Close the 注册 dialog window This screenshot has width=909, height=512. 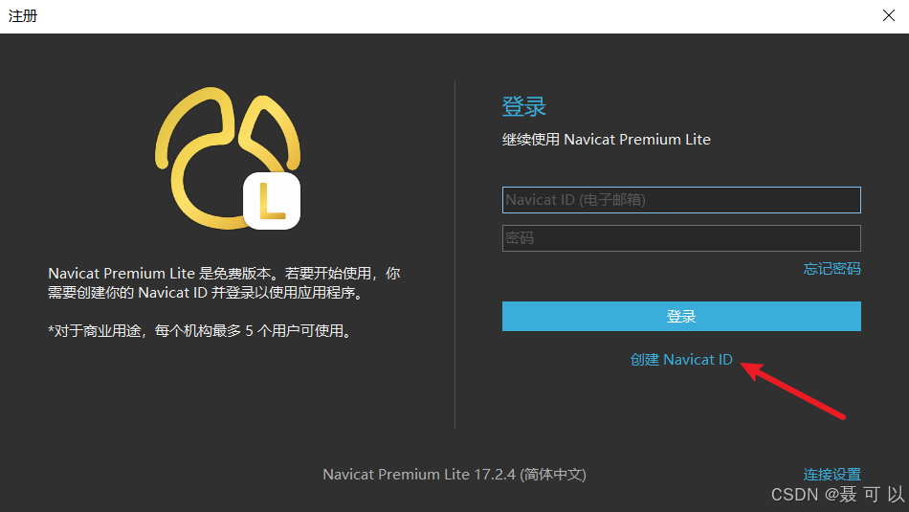tap(889, 15)
